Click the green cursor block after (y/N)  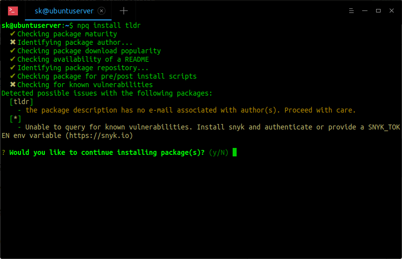point(235,152)
